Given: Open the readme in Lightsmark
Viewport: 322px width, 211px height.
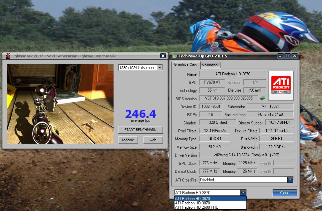Looking at the screenshot, I should pos(128,140).
